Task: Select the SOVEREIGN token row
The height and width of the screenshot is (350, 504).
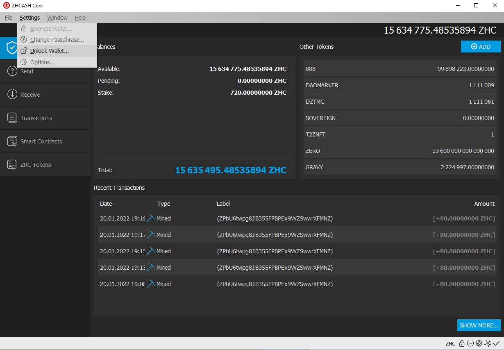Action: point(400,118)
